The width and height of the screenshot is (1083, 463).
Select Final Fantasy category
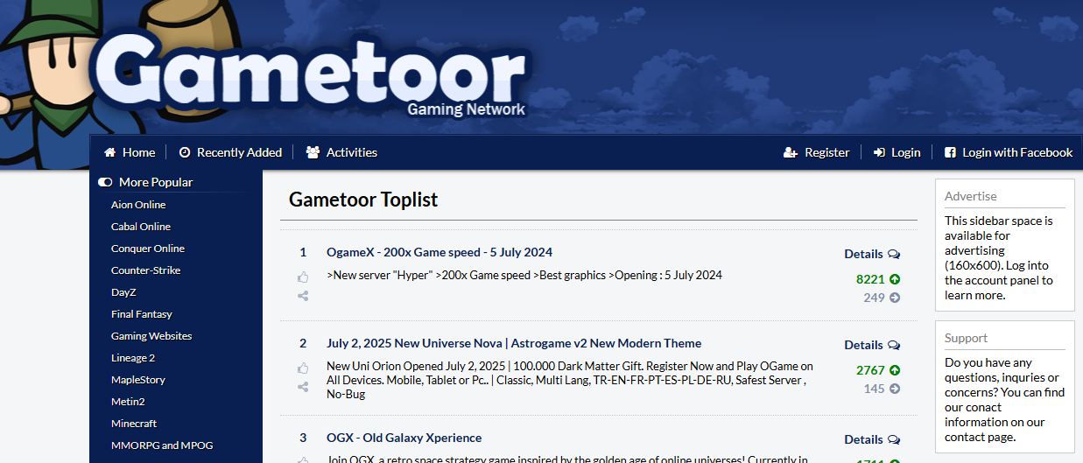(142, 314)
